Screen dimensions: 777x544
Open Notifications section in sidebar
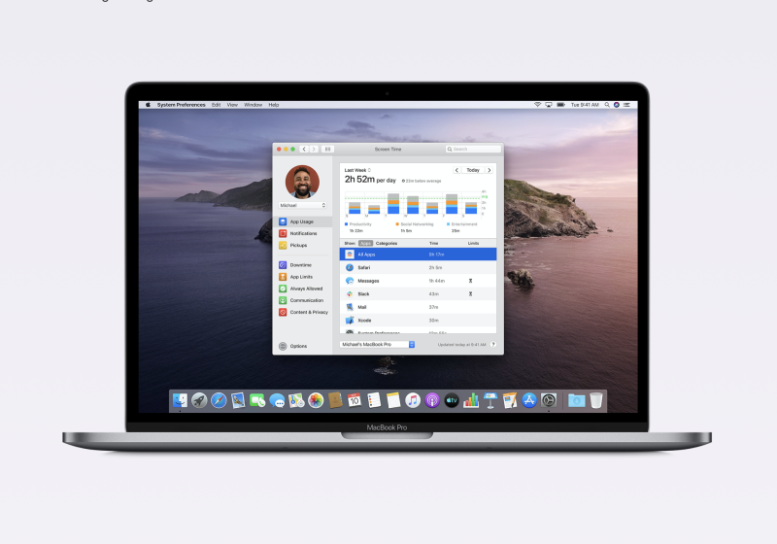[x=303, y=233]
